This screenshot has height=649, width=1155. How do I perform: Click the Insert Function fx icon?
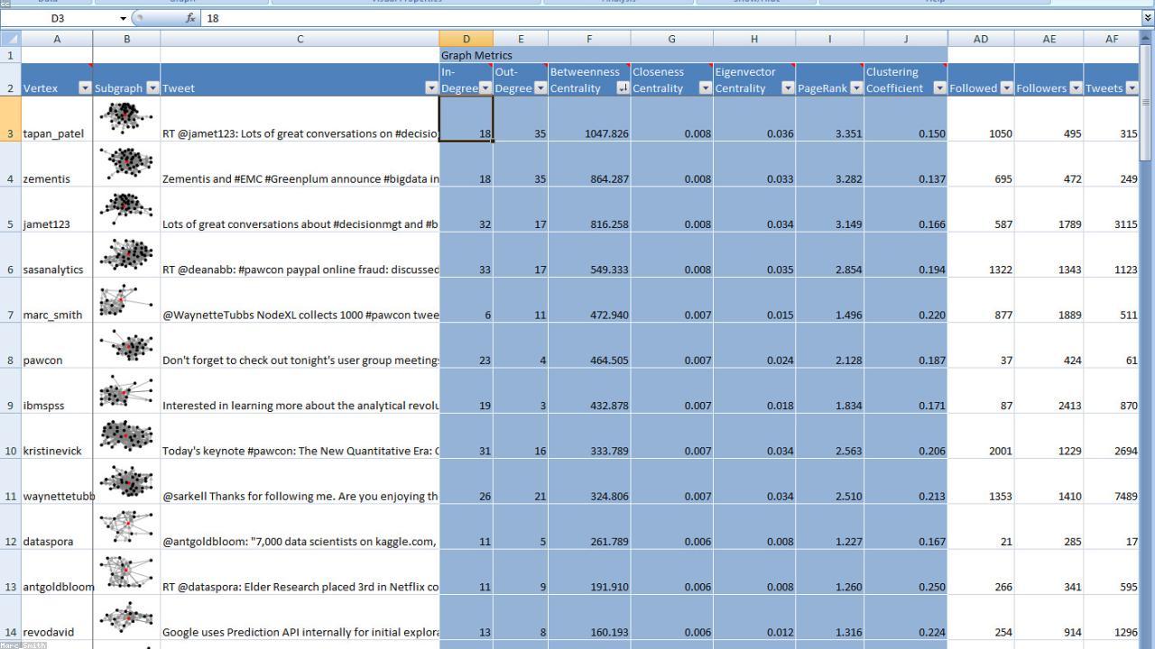(x=190, y=18)
